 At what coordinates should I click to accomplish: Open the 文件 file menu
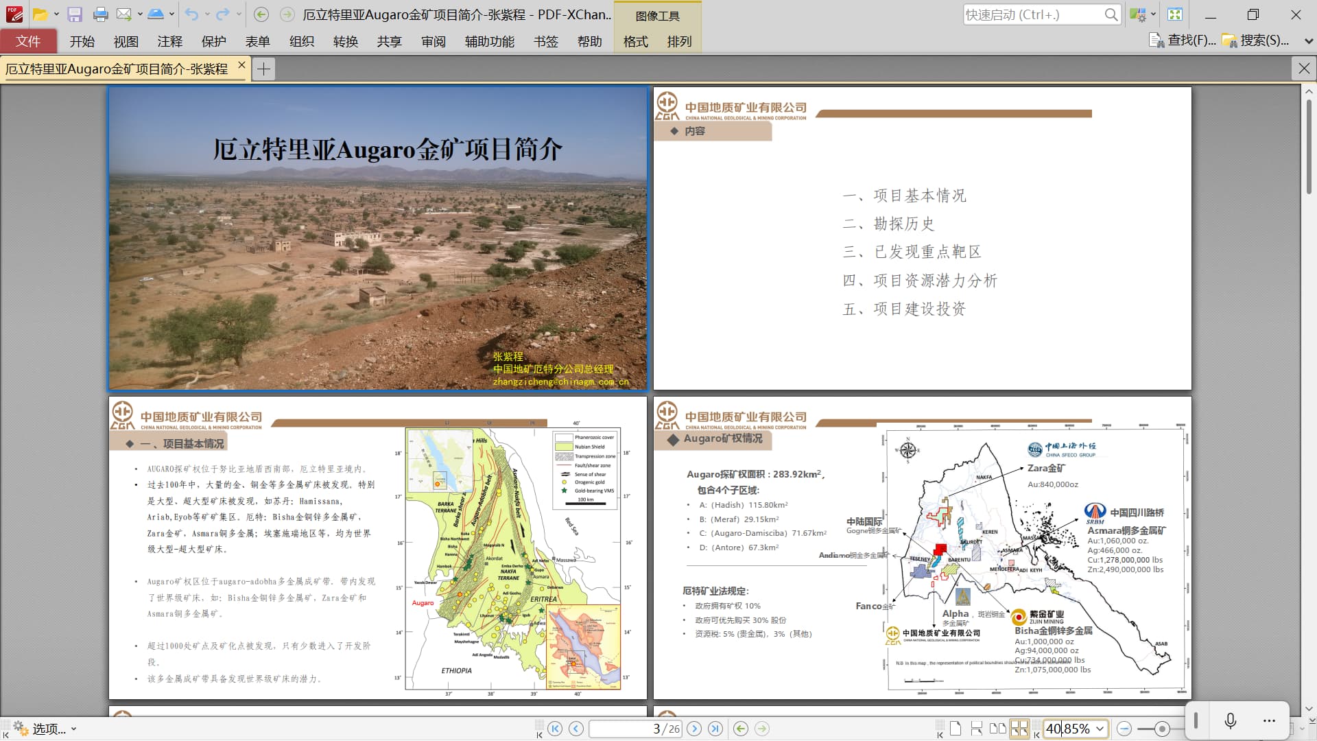click(28, 41)
